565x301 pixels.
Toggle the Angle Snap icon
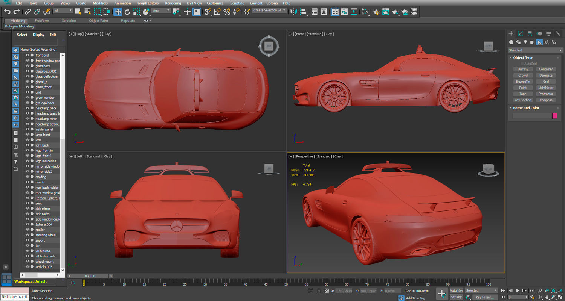pos(217,12)
